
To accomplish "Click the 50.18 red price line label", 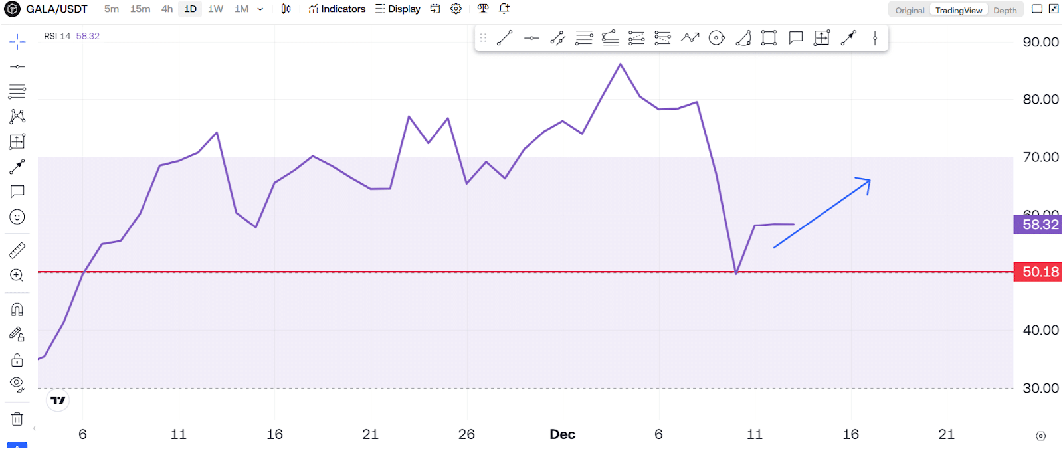I will [1038, 272].
